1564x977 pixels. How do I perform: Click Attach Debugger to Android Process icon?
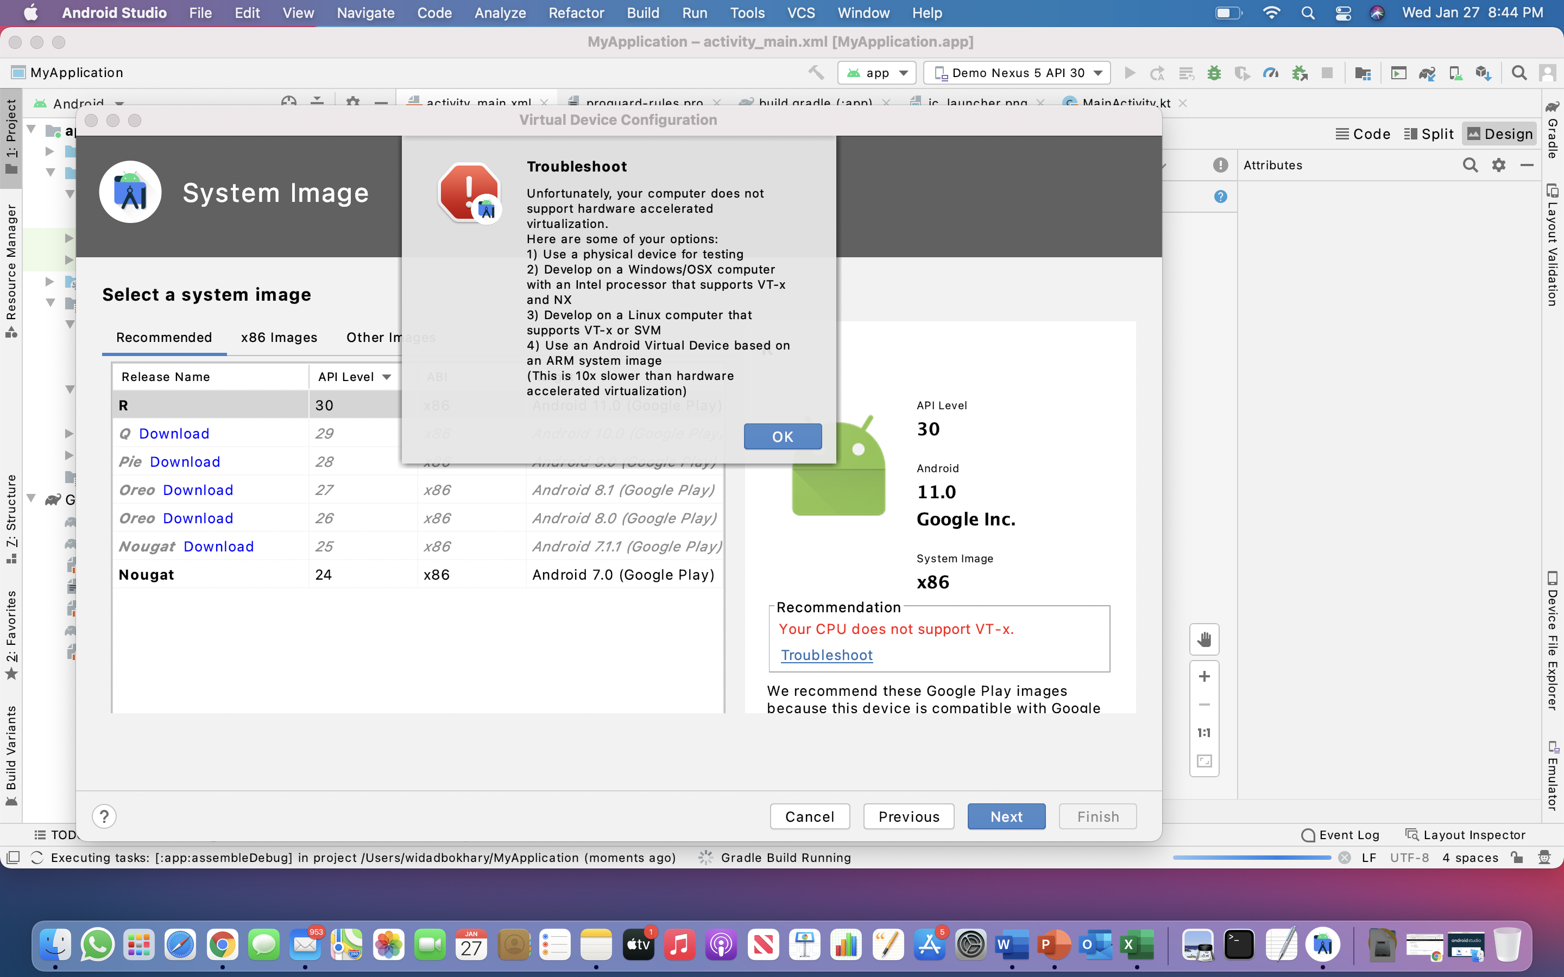pos(1299,73)
